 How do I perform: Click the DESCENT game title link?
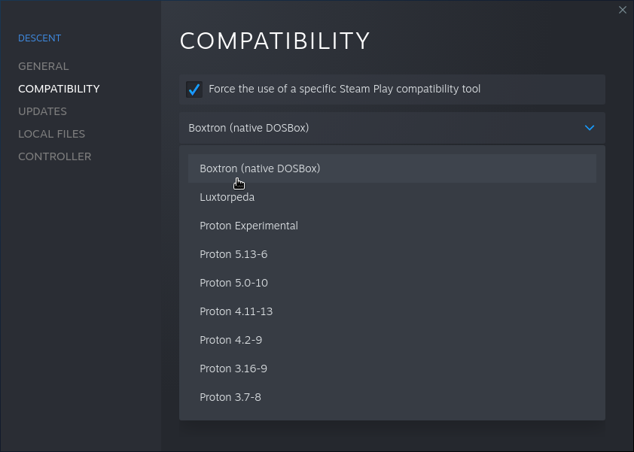[x=40, y=38]
